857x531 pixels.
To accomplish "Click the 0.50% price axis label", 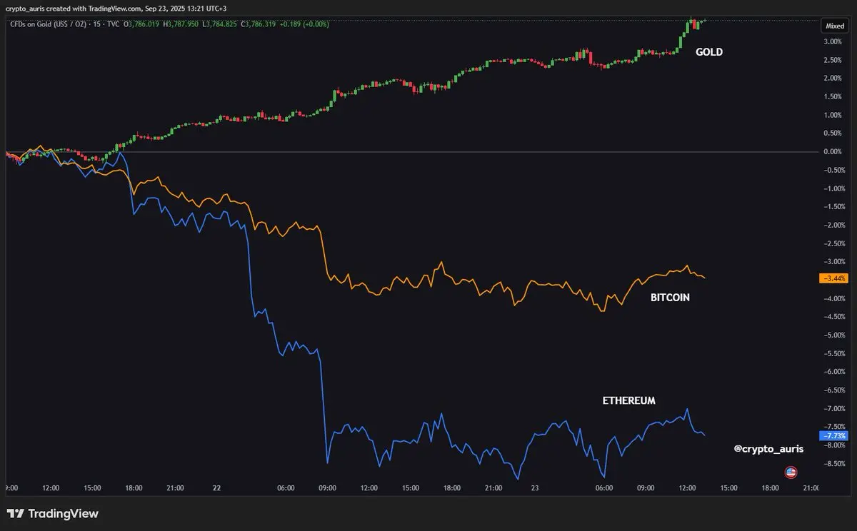I will (x=832, y=133).
